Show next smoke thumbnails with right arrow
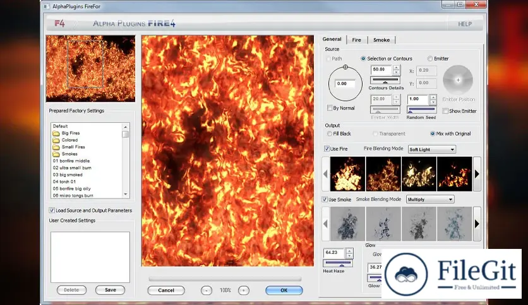Image resolution: width=528 pixels, height=305 pixels. (x=477, y=224)
